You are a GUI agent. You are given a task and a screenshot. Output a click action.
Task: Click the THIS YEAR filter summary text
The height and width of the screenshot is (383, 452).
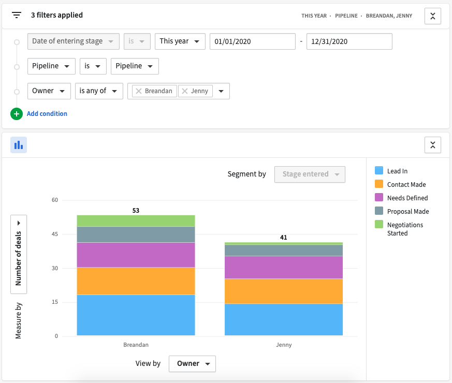[x=314, y=16]
